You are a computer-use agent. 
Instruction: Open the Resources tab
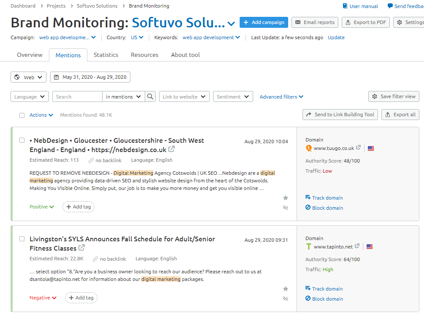[x=144, y=55]
